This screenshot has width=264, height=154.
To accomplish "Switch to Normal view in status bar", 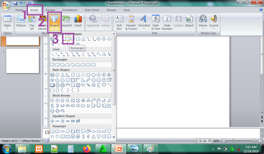I will click(200, 141).
